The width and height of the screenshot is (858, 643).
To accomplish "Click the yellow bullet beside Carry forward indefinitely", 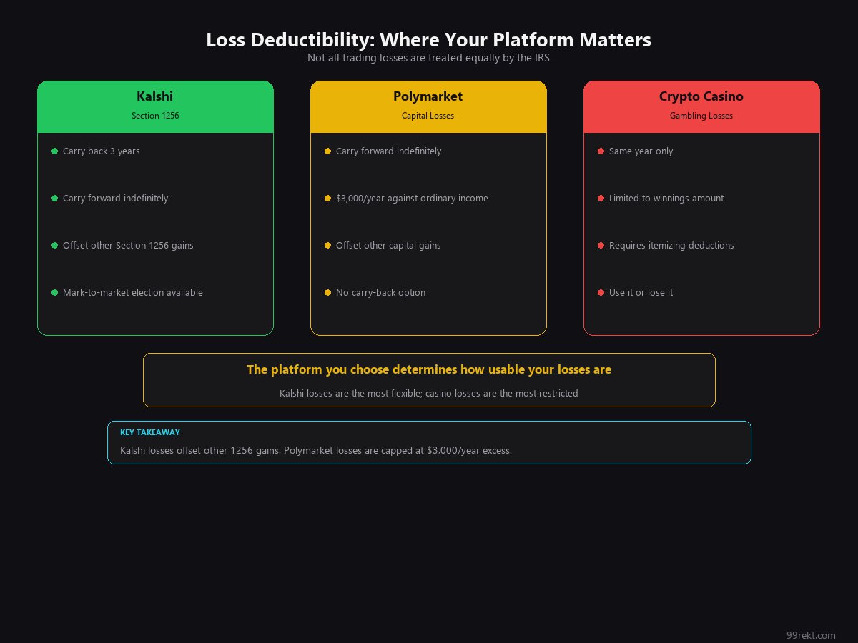I will click(x=327, y=151).
